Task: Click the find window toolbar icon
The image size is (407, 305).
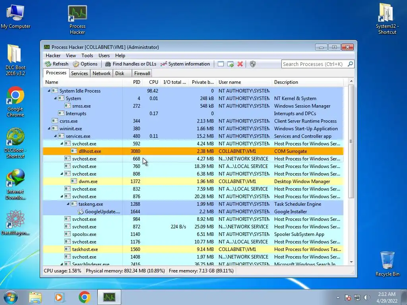Action: pyautogui.click(x=221, y=64)
